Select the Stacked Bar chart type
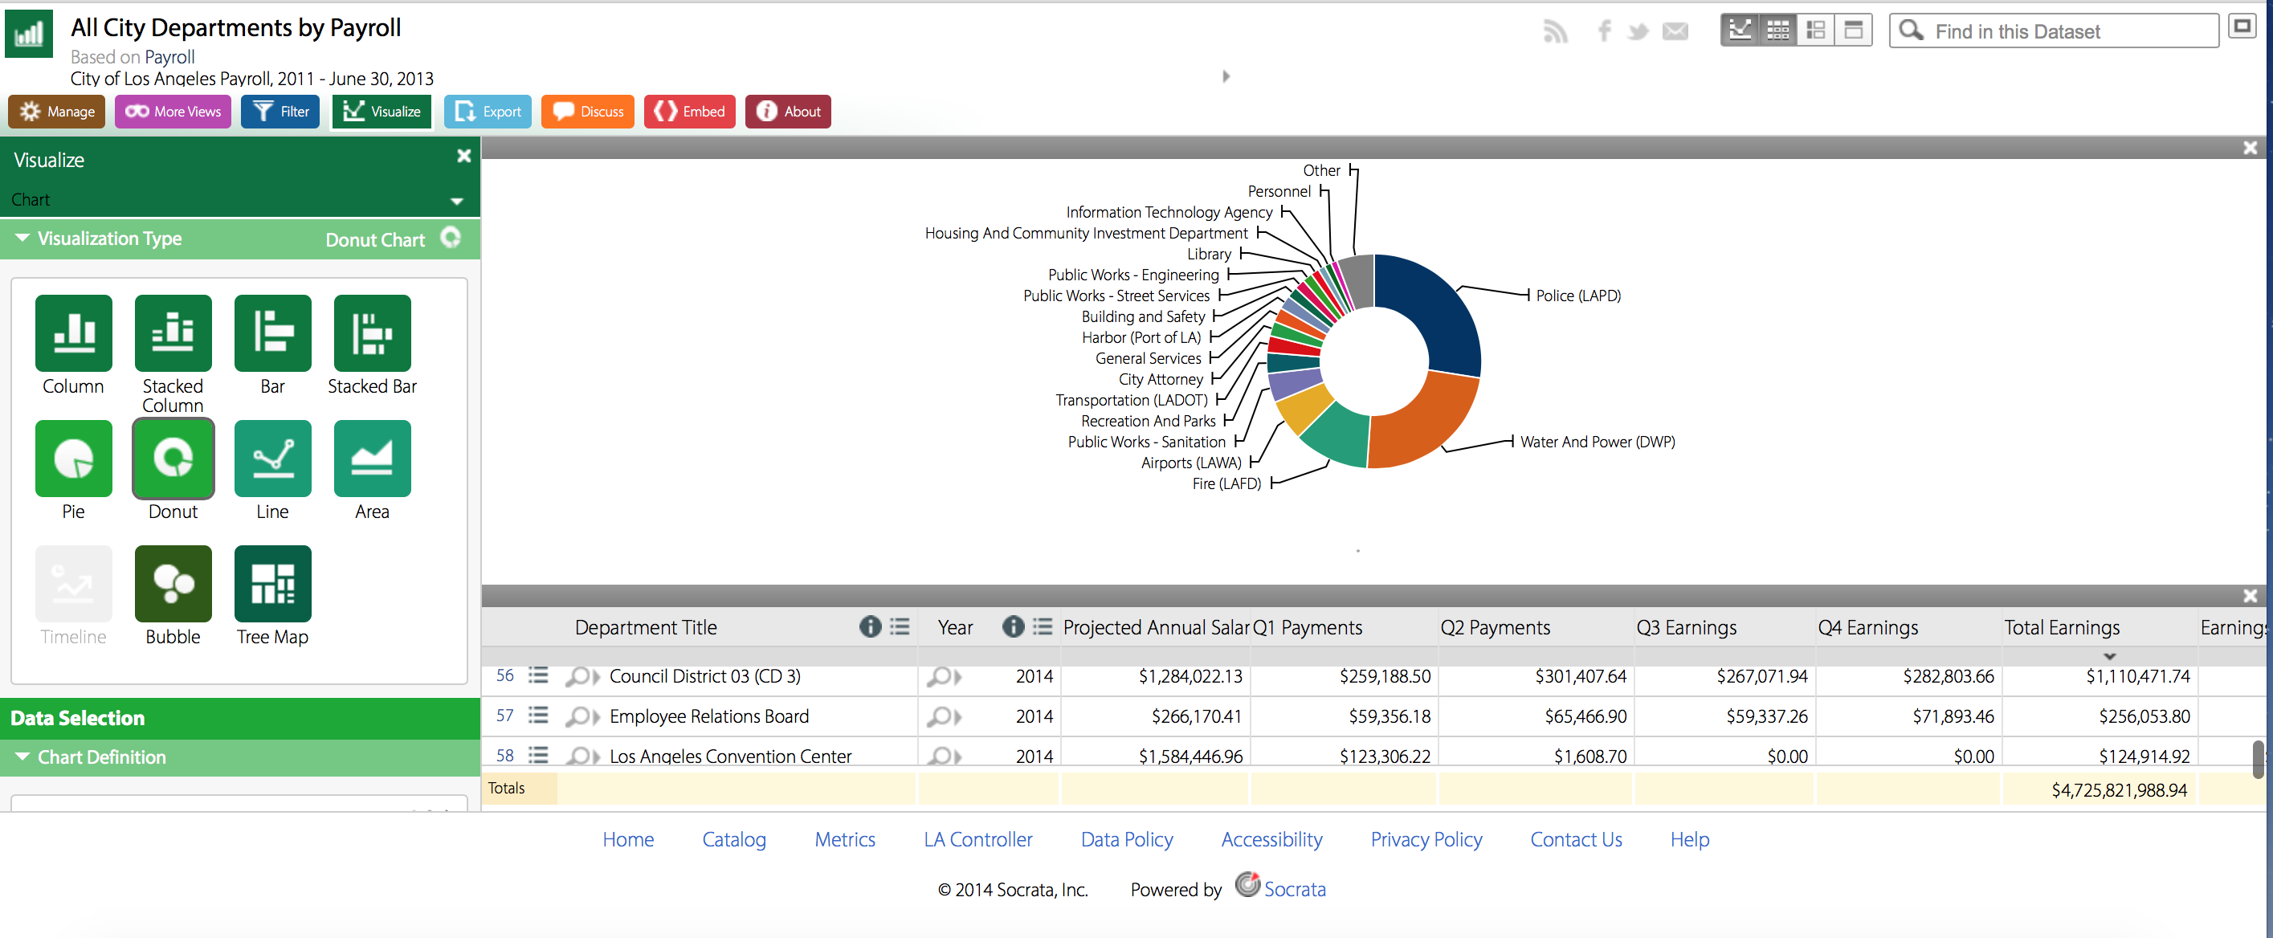 [x=372, y=332]
